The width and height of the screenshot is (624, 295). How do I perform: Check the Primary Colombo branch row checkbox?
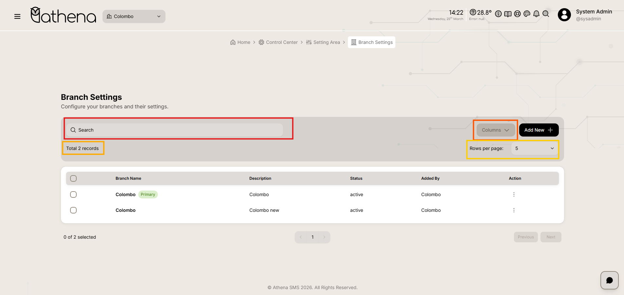(73, 194)
